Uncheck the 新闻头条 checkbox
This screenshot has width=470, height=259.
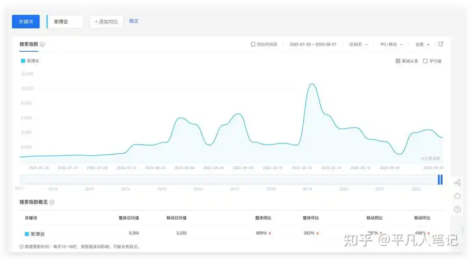click(x=398, y=61)
